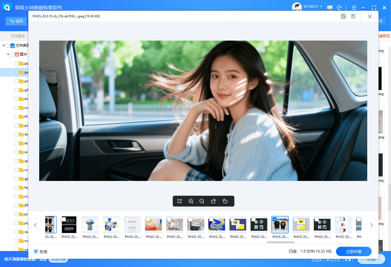Uncheck the selected black T-shirts thumbnail checkbox
Viewport: 391px width, 267px height.
pyautogui.click(x=275, y=219)
